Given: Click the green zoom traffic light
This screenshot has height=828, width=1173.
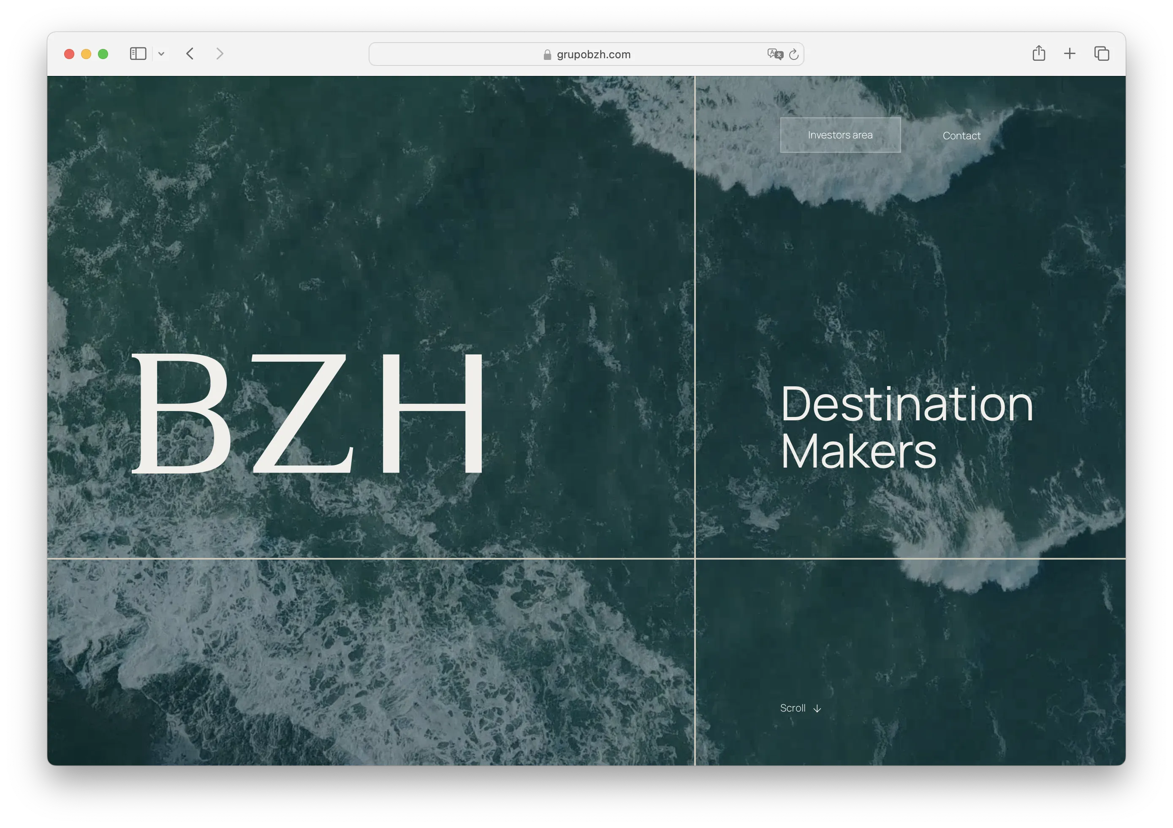Looking at the screenshot, I should tap(103, 54).
